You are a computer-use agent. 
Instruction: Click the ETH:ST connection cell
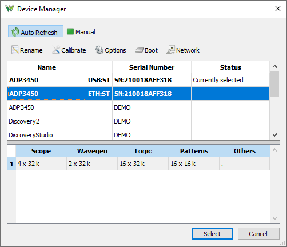pyautogui.click(x=99, y=94)
